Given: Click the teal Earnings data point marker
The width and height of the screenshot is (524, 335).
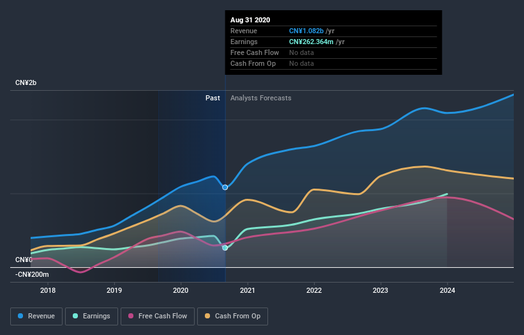Looking at the screenshot, I should tap(225, 248).
